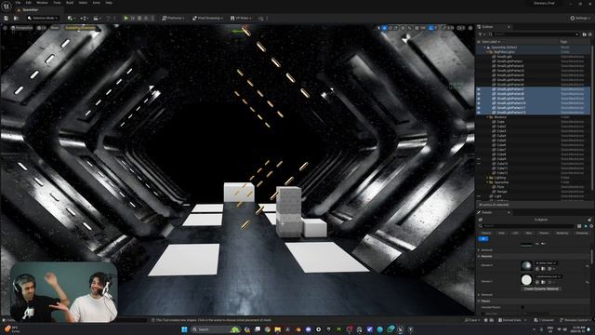The height and width of the screenshot is (335, 595).
Task: Open the Edit menu
Action: [x=29, y=3]
